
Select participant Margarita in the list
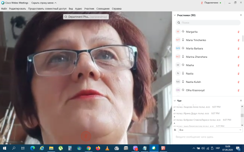click(191, 32)
